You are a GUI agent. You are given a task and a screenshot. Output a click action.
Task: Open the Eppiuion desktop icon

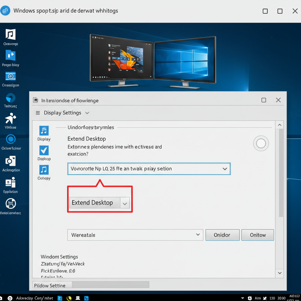(11, 182)
